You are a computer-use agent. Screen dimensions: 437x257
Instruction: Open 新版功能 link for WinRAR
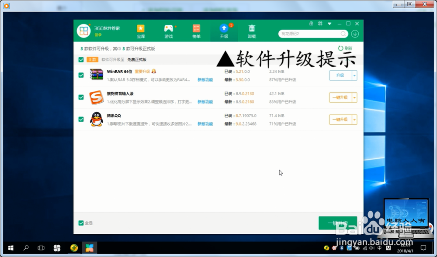tap(205, 79)
